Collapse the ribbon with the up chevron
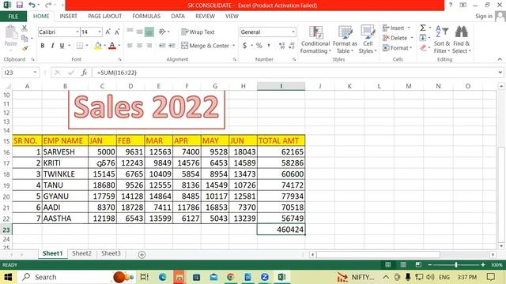This screenshot has height=284, width=506. pos(500,59)
